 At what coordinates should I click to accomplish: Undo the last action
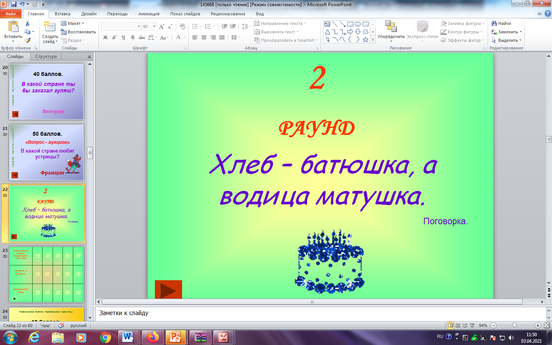click(x=22, y=4)
